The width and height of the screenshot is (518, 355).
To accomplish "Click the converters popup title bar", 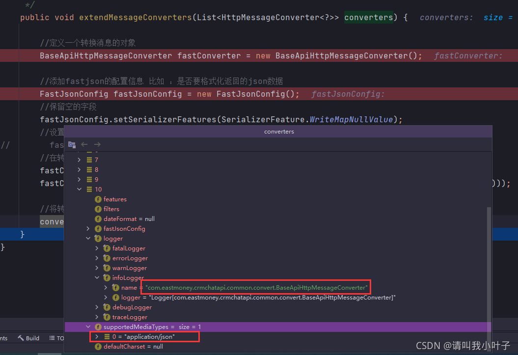I will pyautogui.click(x=278, y=132).
